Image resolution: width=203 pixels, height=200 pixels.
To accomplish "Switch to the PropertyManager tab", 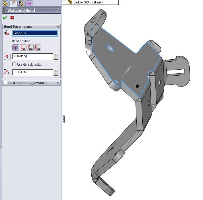I will coord(13,3).
